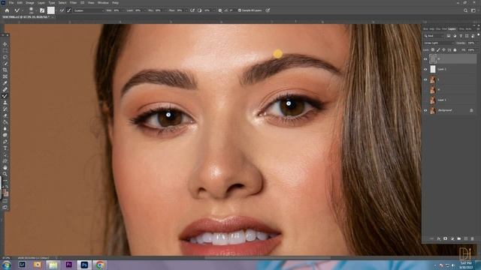Click the add layer mask icon
This screenshot has height=270, width=481.
coord(445,238)
